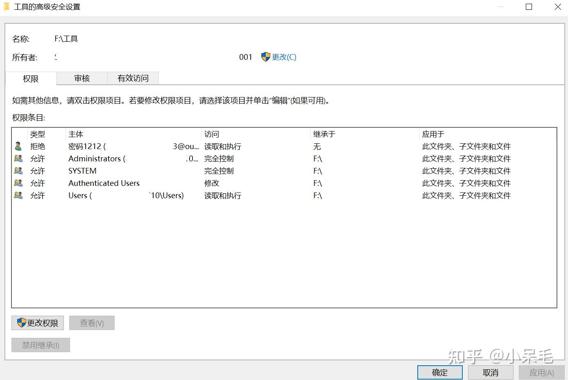Select the Users principal entry
Viewport: 568px width, 380px height.
point(126,195)
